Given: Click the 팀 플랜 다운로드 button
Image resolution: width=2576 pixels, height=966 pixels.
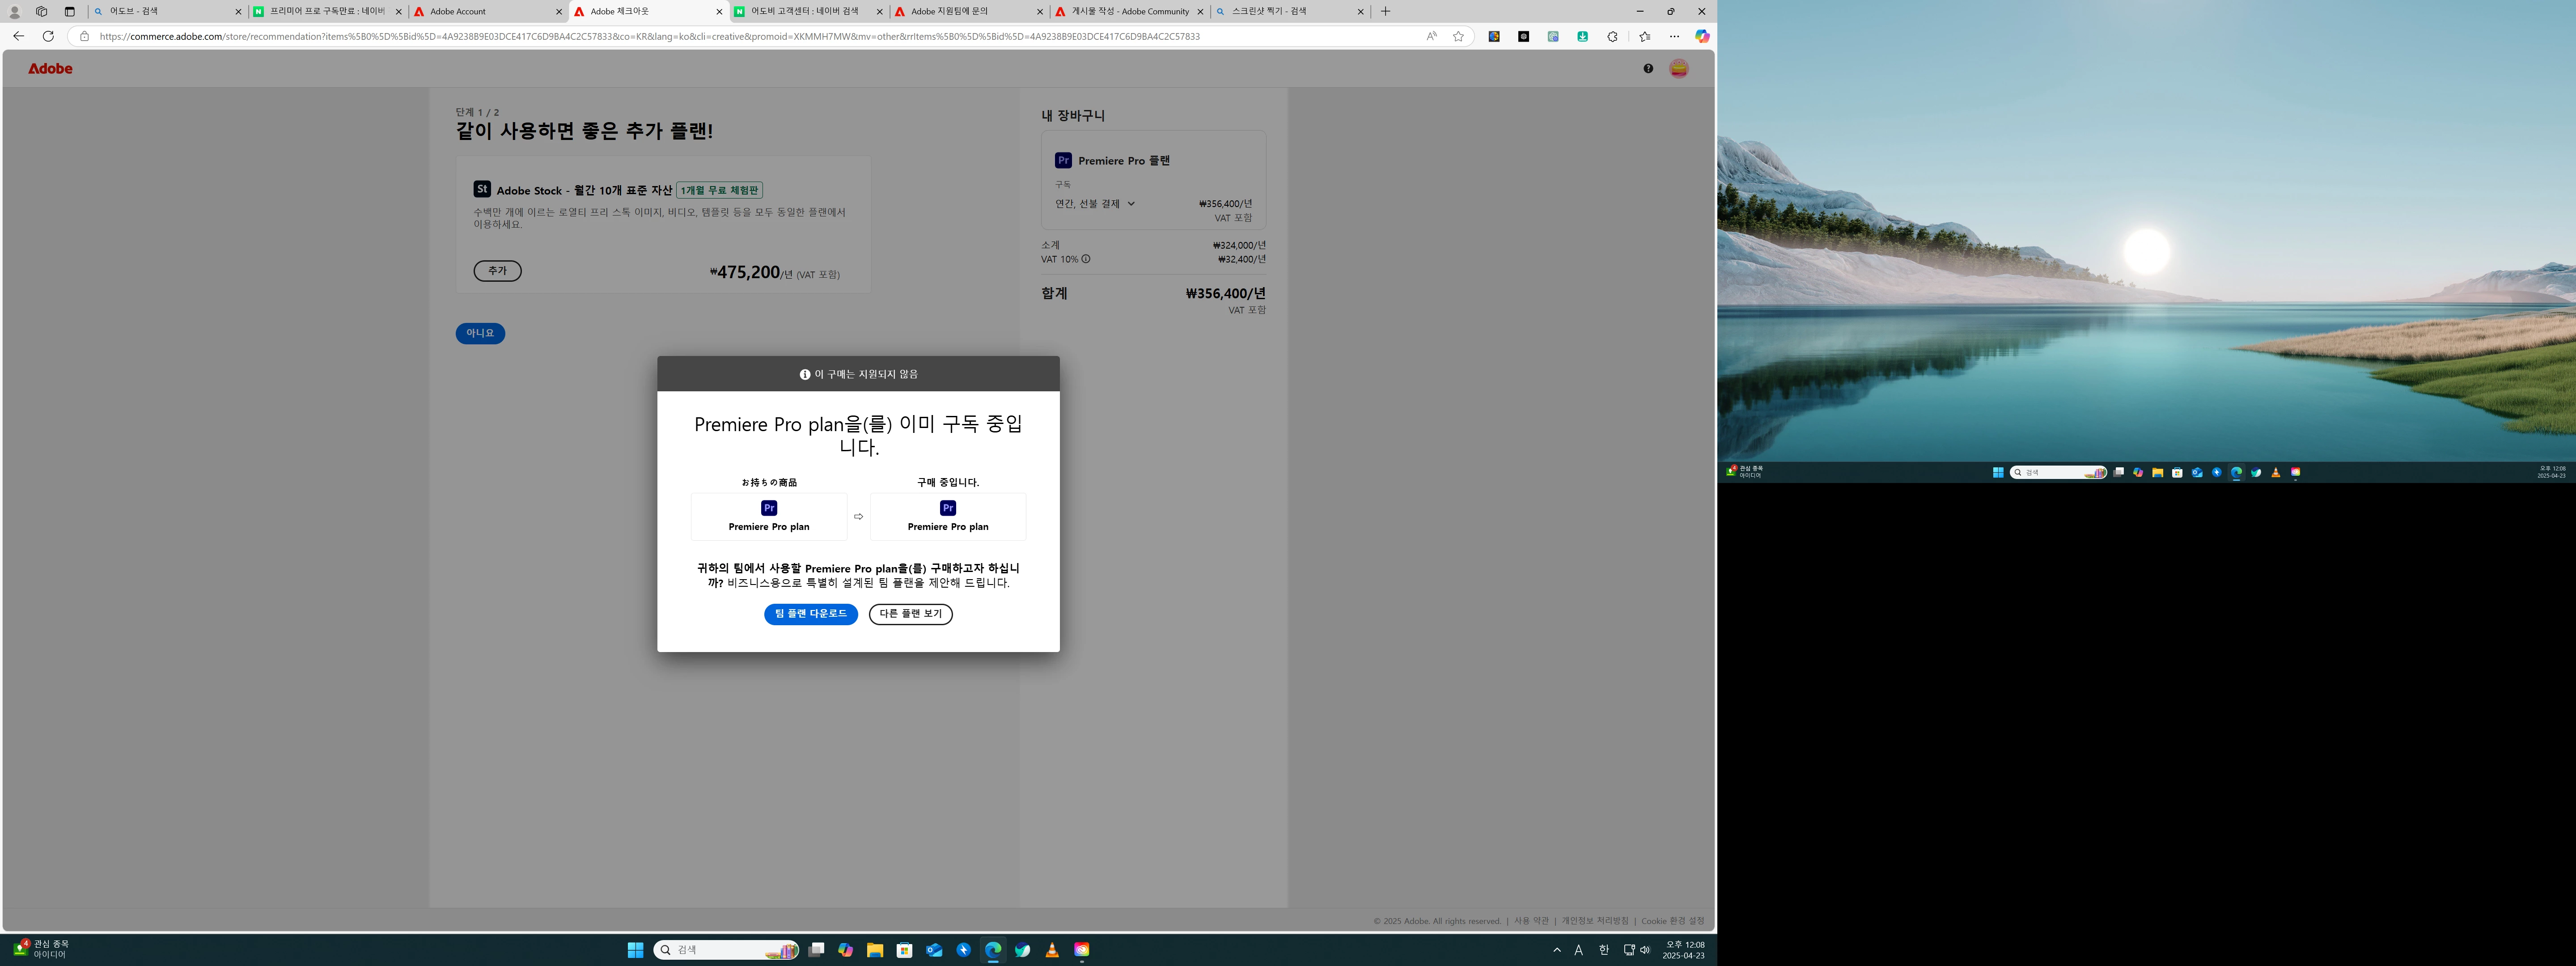Looking at the screenshot, I should coord(810,614).
